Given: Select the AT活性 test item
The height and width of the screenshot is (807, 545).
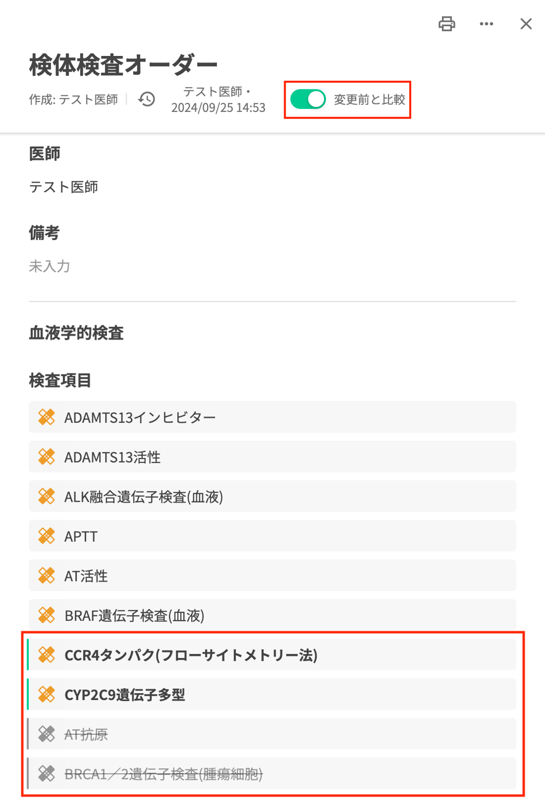Looking at the screenshot, I should pyautogui.click(x=272, y=575).
